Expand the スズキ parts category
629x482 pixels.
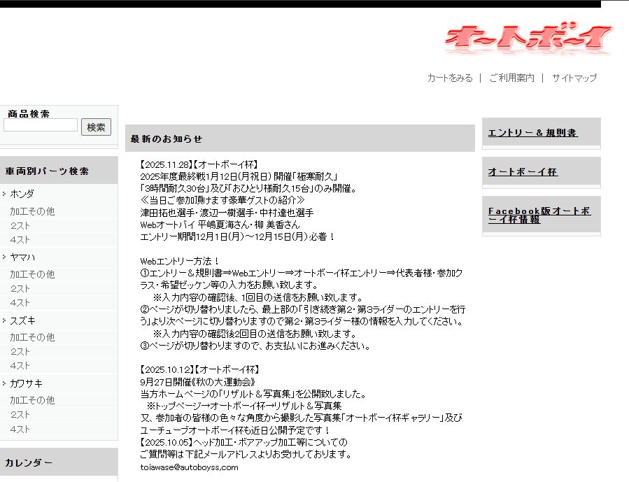(22, 320)
